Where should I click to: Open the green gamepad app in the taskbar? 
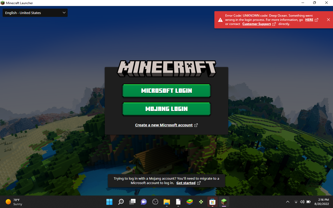(201, 202)
